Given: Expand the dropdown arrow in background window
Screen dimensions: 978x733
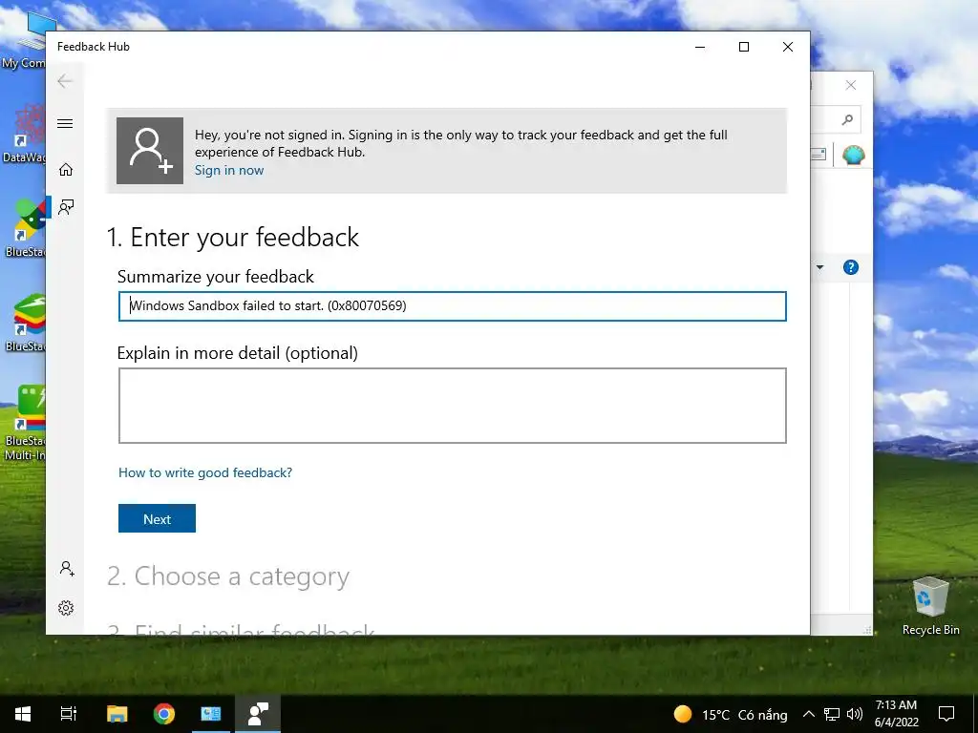Looking at the screenshot, I should pos(820,267).
